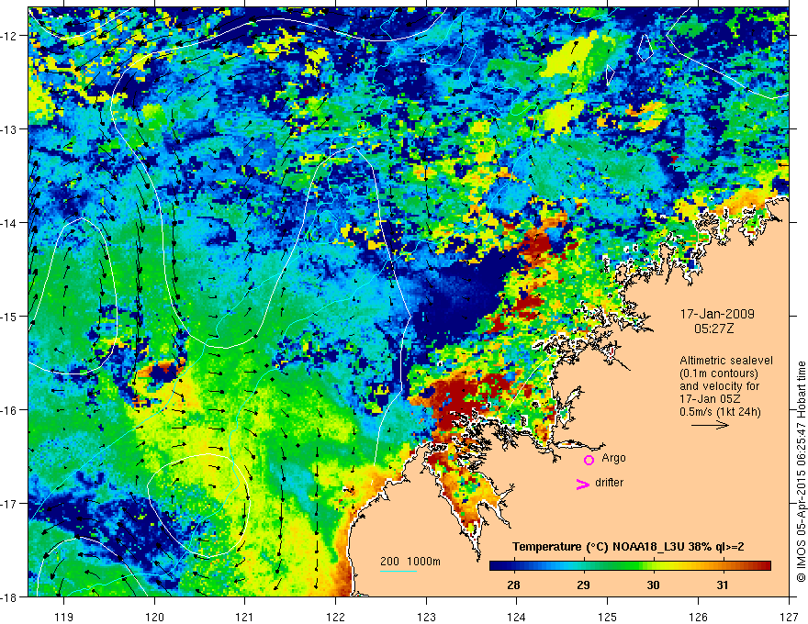
Task: Click the '29' color bar tick label
Action: (583, 585)
